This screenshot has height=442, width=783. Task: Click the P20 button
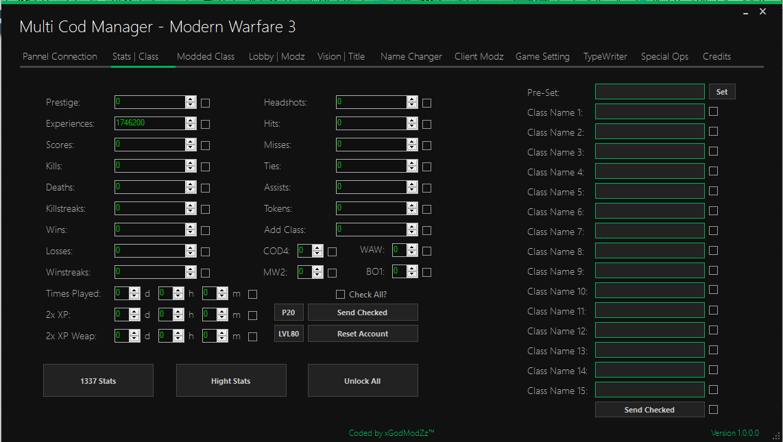[x=289, y=312]
